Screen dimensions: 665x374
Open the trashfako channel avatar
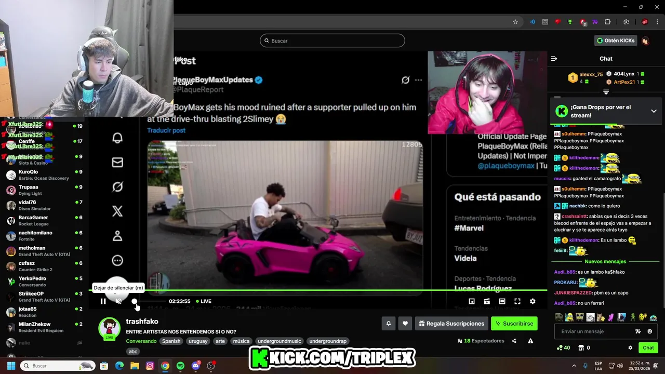tap(110, 328)
